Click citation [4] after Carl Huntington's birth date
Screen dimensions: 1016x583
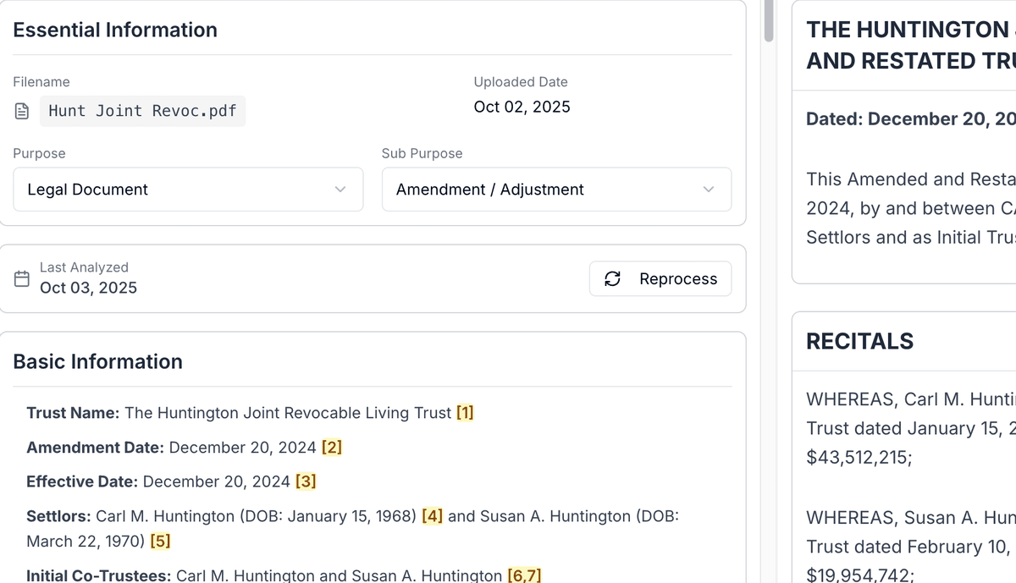click(x=431, y=515)
